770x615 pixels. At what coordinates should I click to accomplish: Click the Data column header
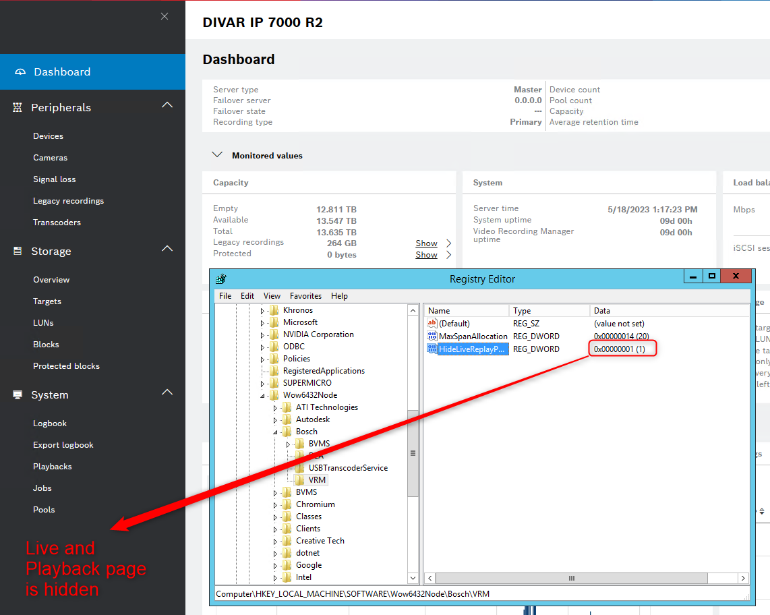tap(601, 311)
